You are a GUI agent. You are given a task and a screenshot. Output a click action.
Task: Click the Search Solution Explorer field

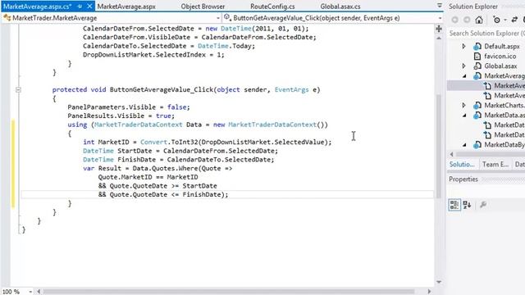[x=486, y=33]
